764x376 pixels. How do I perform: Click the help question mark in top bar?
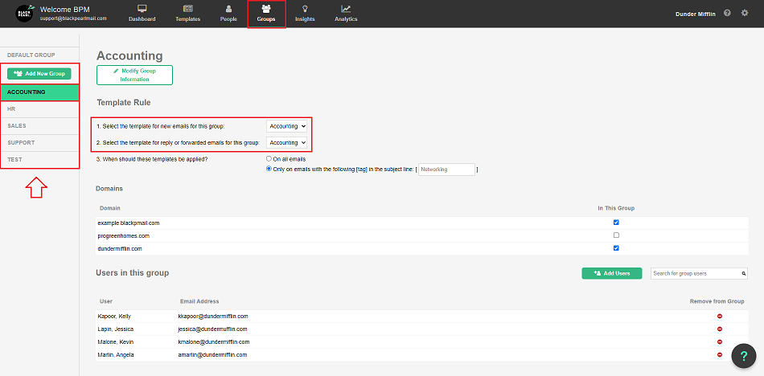(x=727, y=14)
